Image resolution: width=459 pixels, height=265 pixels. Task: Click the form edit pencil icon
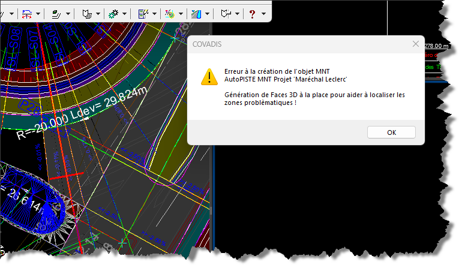[143, 14]
